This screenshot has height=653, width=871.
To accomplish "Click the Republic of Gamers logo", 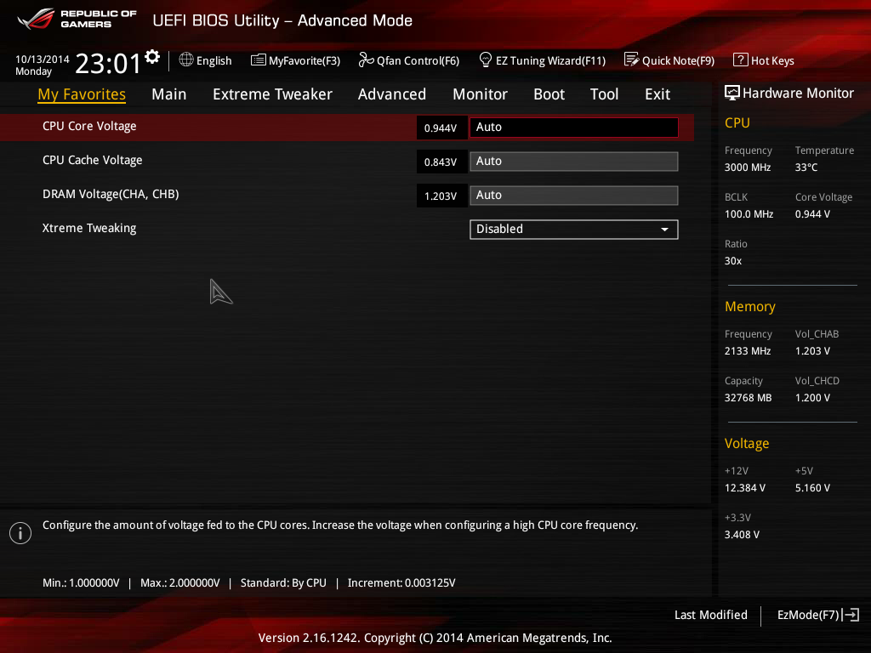I will [x=77, y=19].
